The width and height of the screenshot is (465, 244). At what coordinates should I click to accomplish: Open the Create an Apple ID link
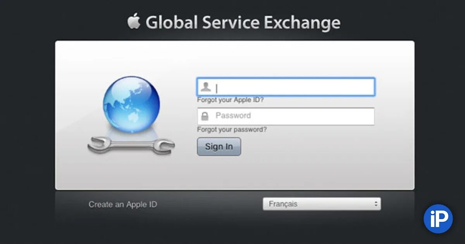[x=123, y=204]
